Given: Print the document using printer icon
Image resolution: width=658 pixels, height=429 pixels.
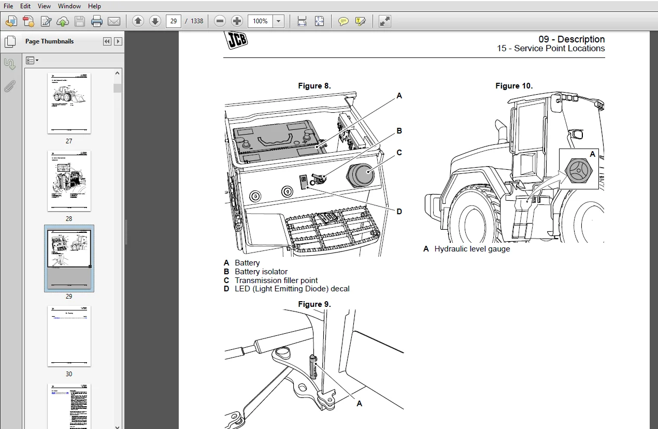Looking at the screenshot, I should point(97,21).
